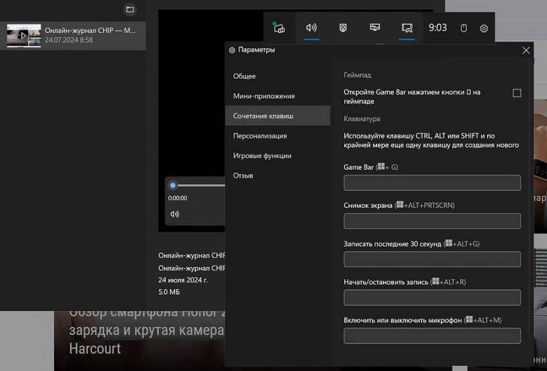The height and width of the screenshot is (371, 547).
Task: Select the Онлайн-журнал CHIP recording thumbnail
Action: [24, 35]
